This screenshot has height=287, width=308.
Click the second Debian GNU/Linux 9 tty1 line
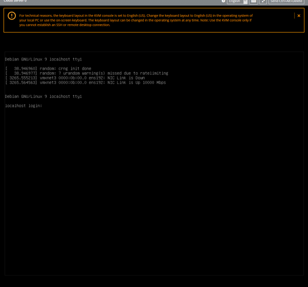click(x=43, y=96)
